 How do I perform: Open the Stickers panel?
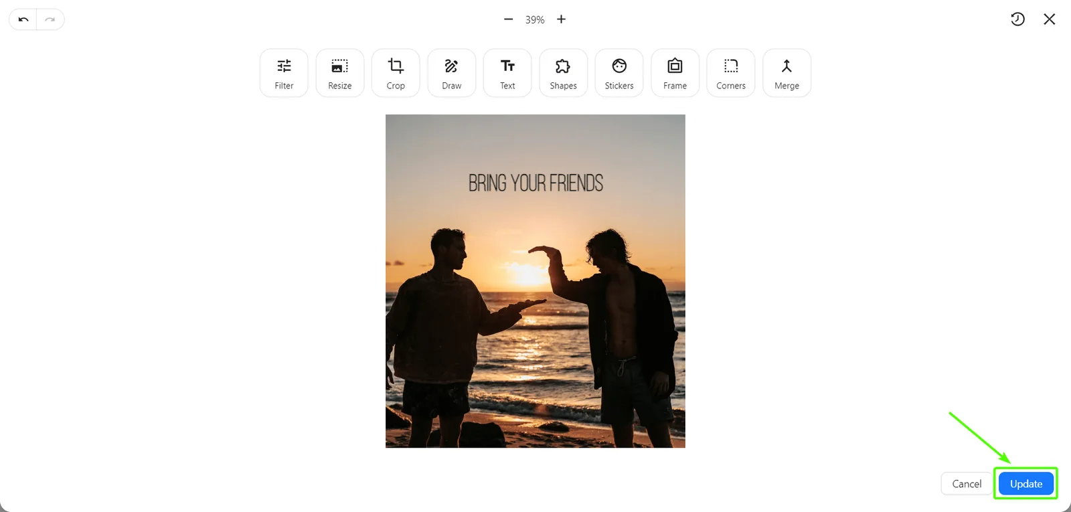[619, 73]
